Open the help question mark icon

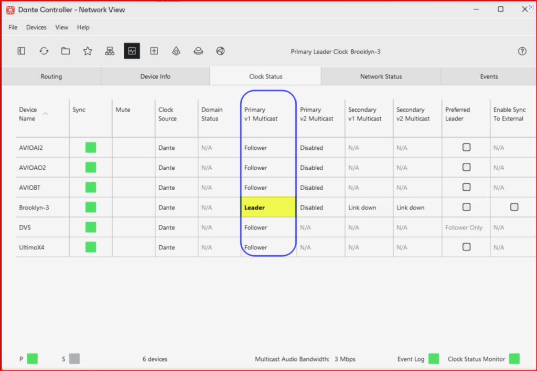point(522,51)
